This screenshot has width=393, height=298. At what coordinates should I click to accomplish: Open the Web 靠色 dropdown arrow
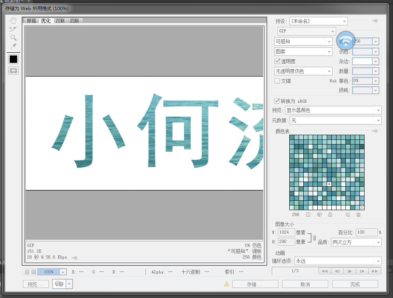tap(375, 81)
